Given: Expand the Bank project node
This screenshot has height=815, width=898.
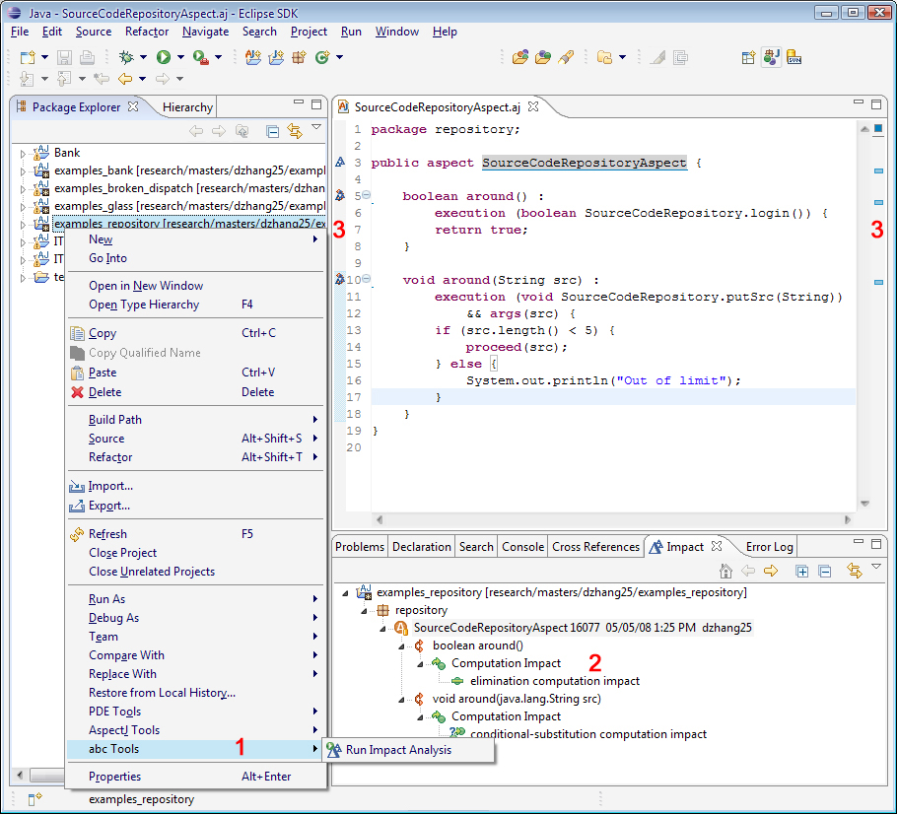Looking at the screenshot, I should 23,154.
